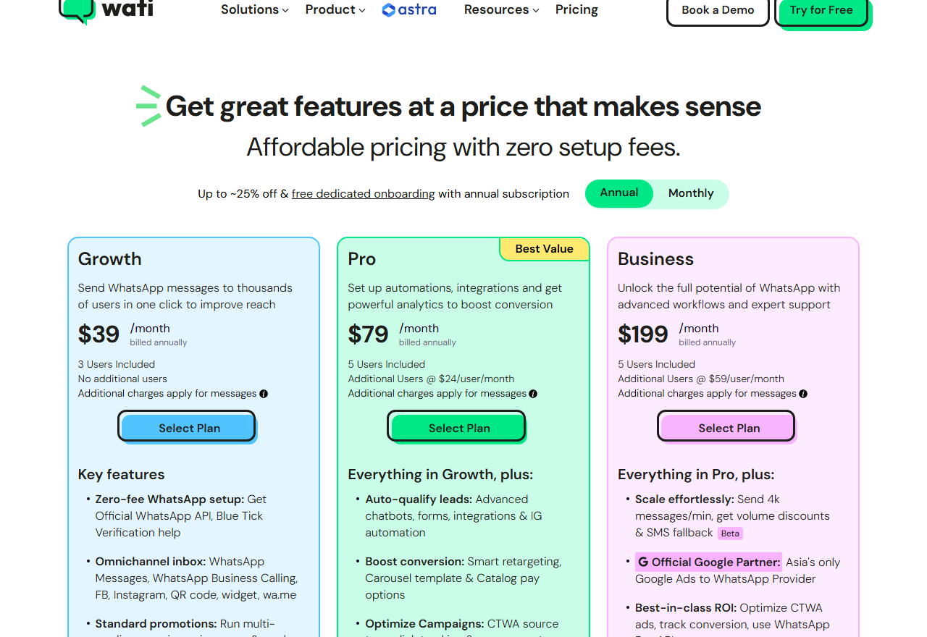
Task: Select the Pro plan
Action: (x=459, y=428)
